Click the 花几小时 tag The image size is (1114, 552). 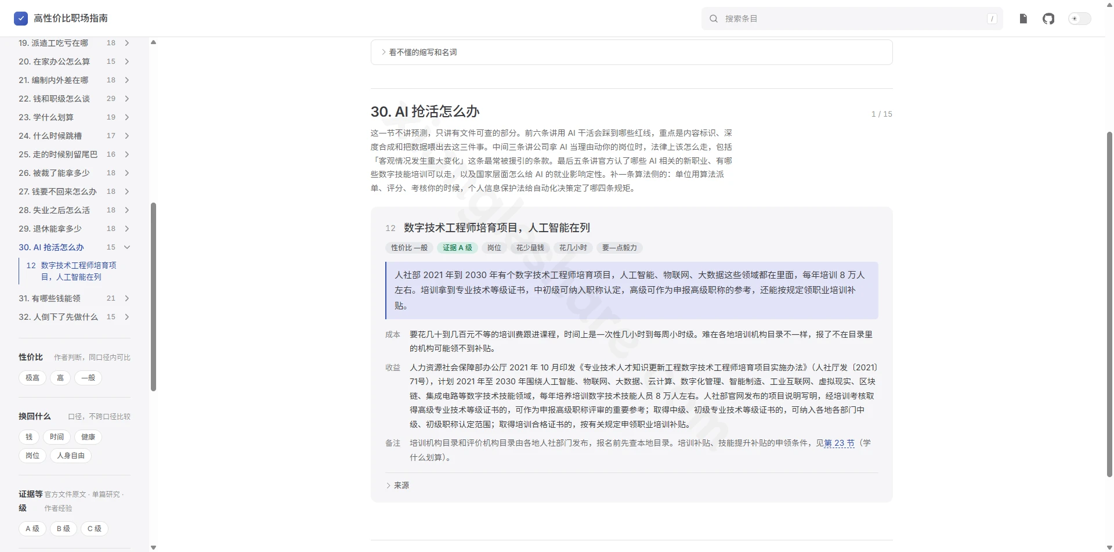coord(573,248)
